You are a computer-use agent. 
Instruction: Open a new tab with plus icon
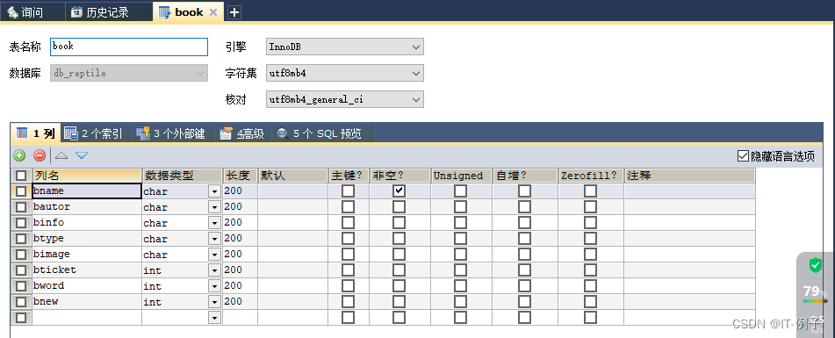234,12
